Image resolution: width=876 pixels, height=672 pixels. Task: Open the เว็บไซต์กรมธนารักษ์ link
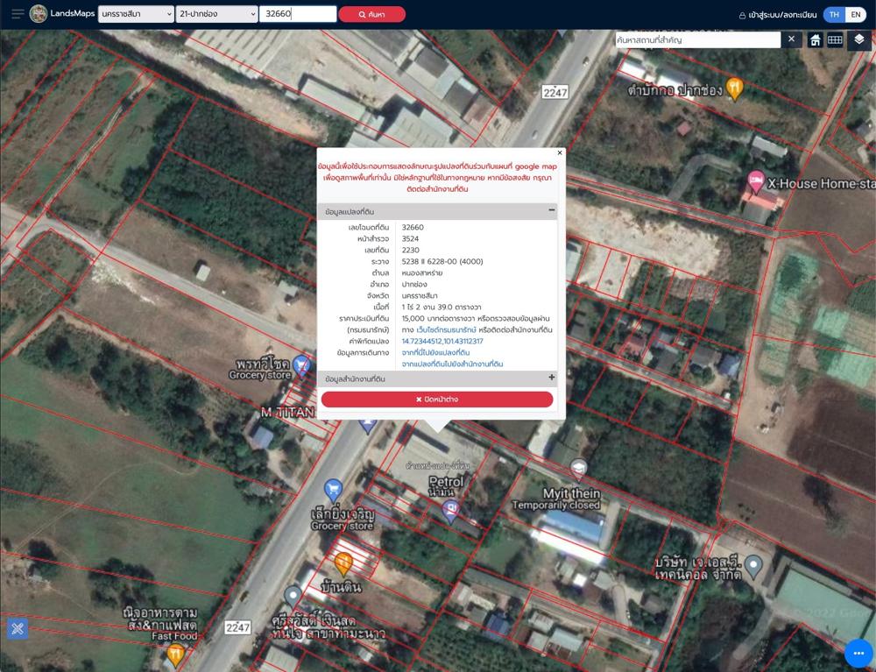coord(447,330)
